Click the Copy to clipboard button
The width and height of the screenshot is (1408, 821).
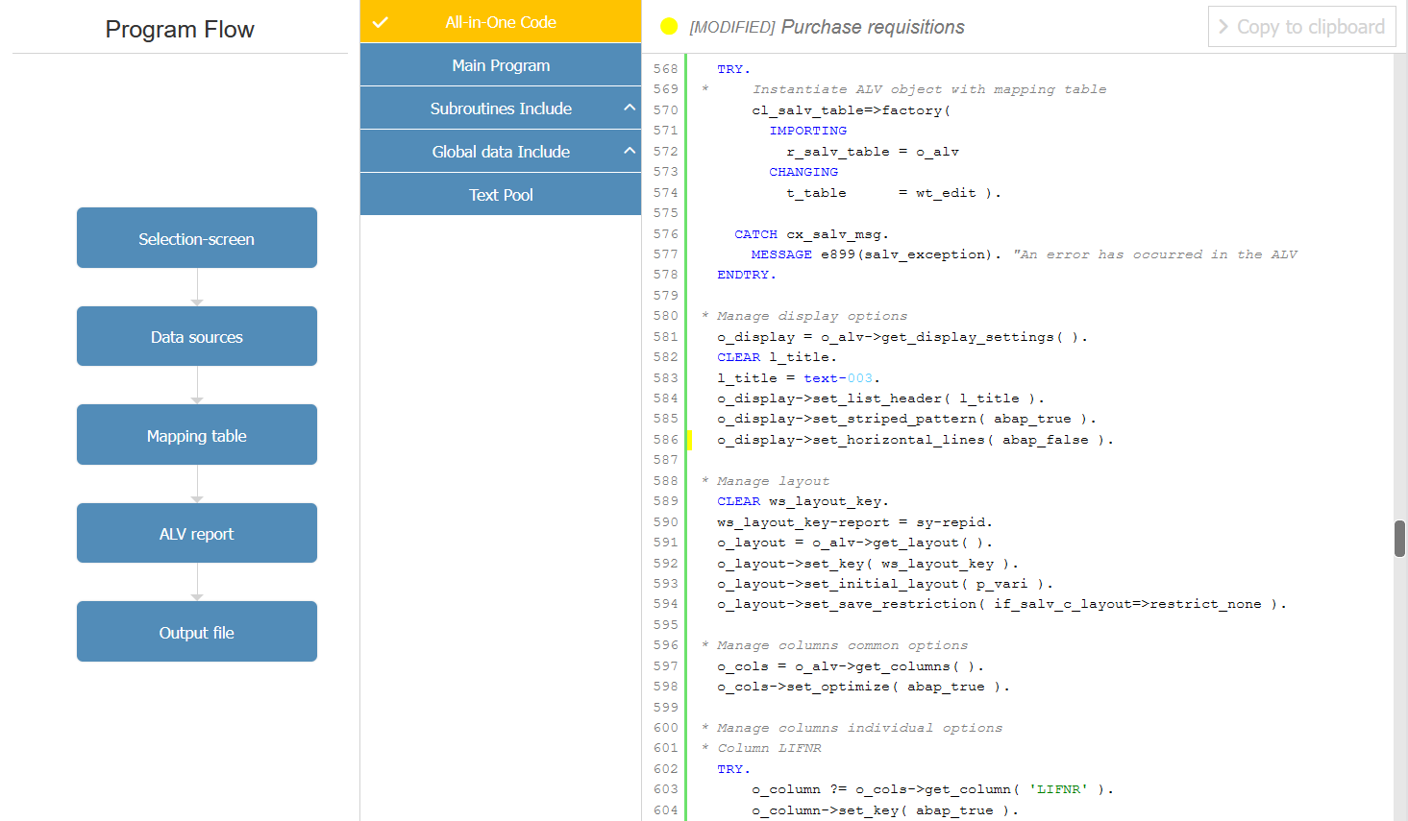(1302, 27)
